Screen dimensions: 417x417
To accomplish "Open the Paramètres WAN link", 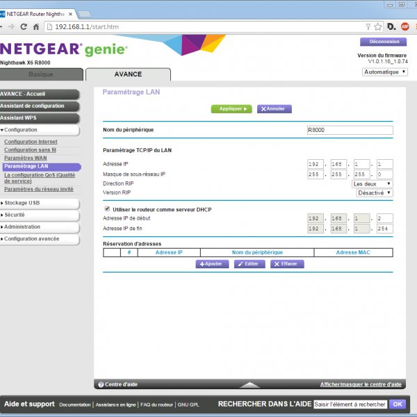I will pyautogui.click(x=25, y=158).
